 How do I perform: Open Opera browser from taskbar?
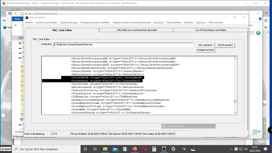tap(144, 149)
